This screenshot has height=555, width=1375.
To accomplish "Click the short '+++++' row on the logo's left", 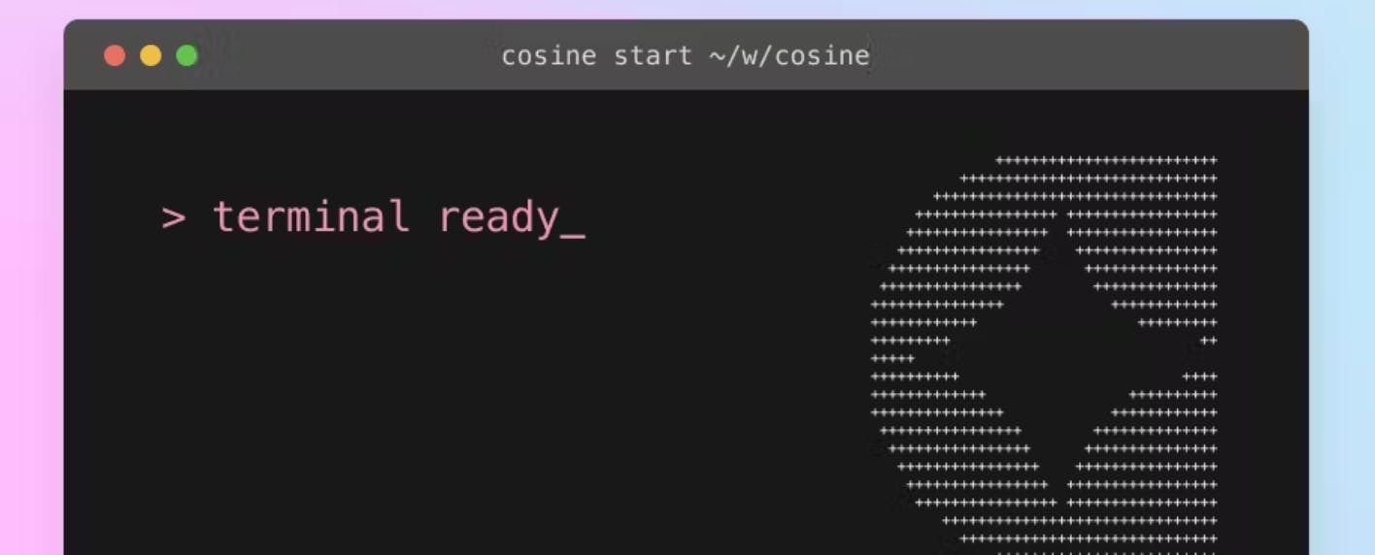I will click(x=892, y=359).
